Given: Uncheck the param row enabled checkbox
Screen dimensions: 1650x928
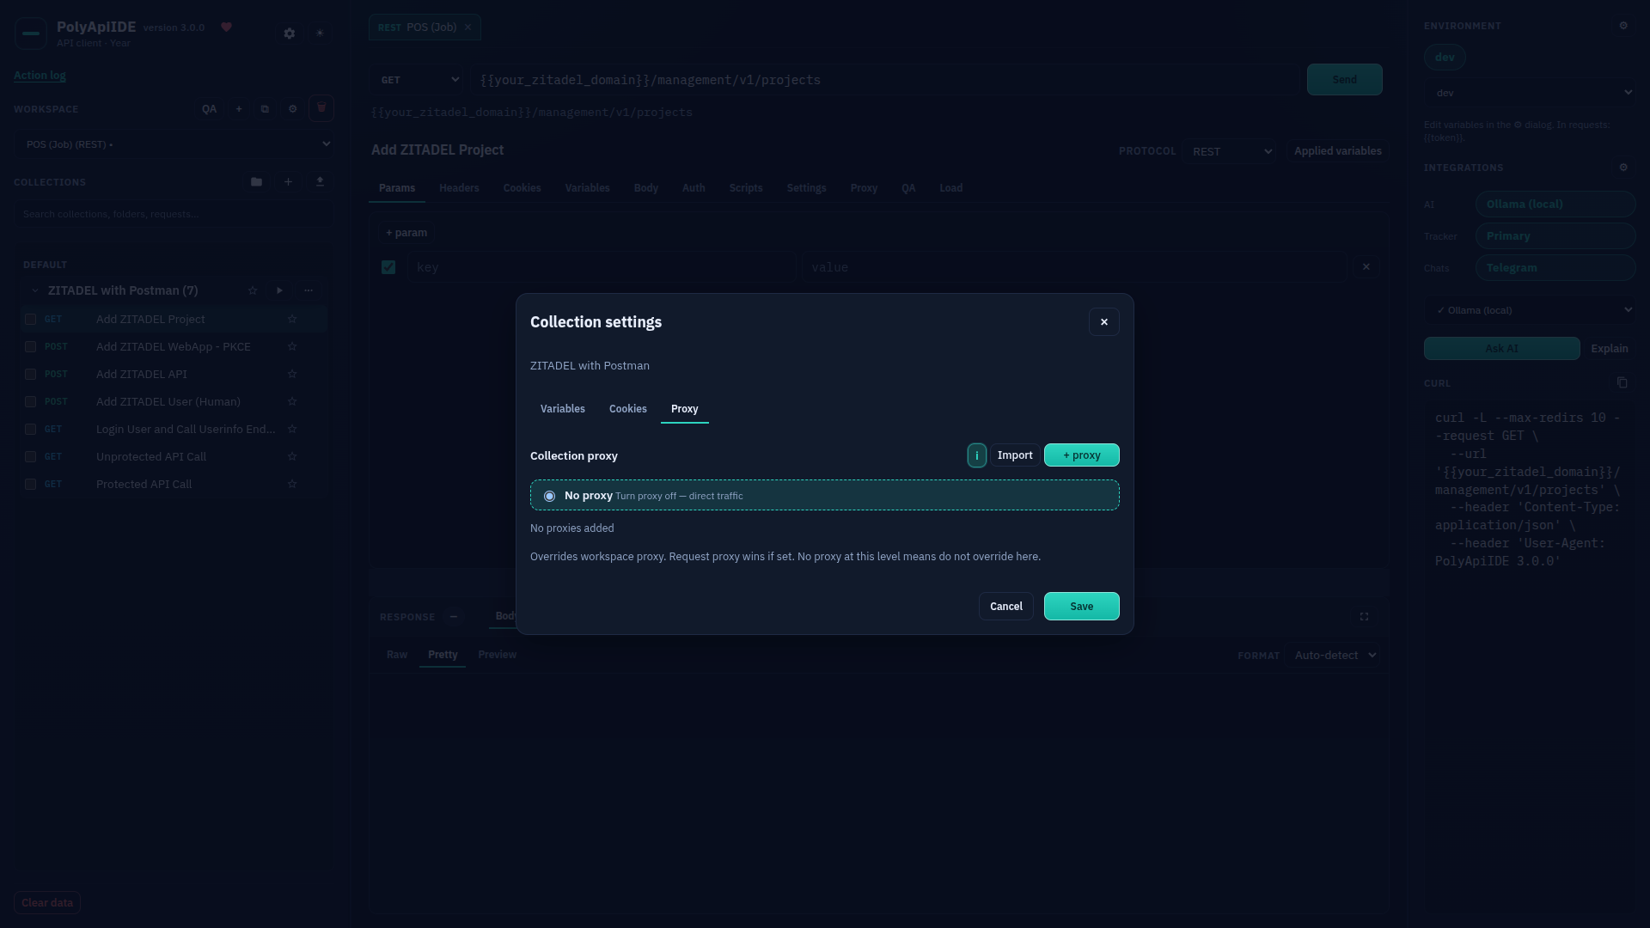Looking at the screenshot, I should 388,267.
